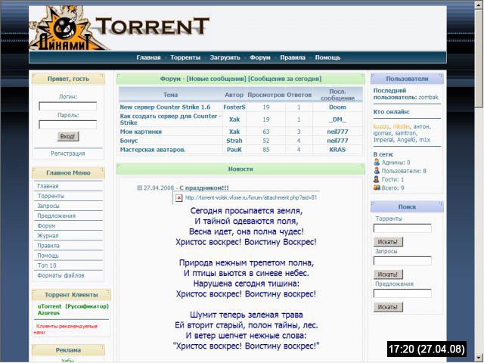The width and height of the screenshot is (484, 363).
Task: Click the Пароль password field
Action: [x=68, y=125]
